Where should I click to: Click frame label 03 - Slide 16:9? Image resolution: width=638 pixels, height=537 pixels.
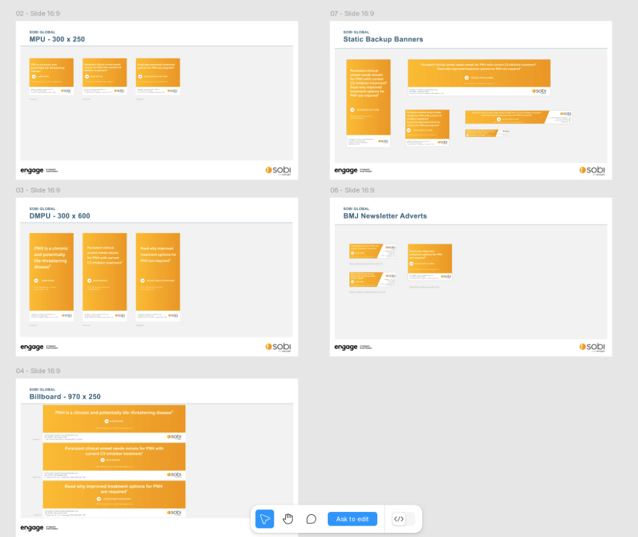pos(38,190)
